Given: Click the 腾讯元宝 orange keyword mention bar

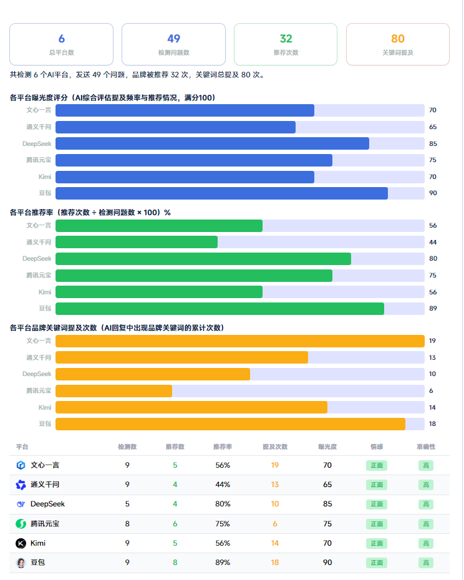Looking at the screenshot, I should [x=239, y=391].
